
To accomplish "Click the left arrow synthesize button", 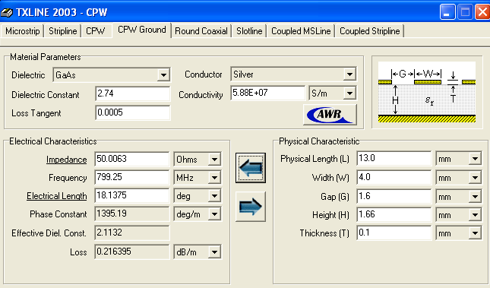I will pos(251,168).
